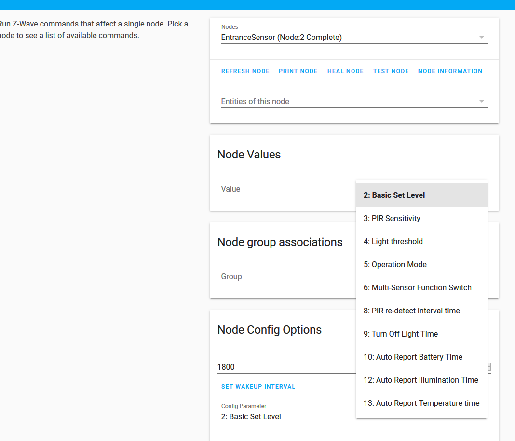This screenshot has height=441, width=515.
Task: Pick 10: Auto Report Battery Time
Action: tap(421, 357)
